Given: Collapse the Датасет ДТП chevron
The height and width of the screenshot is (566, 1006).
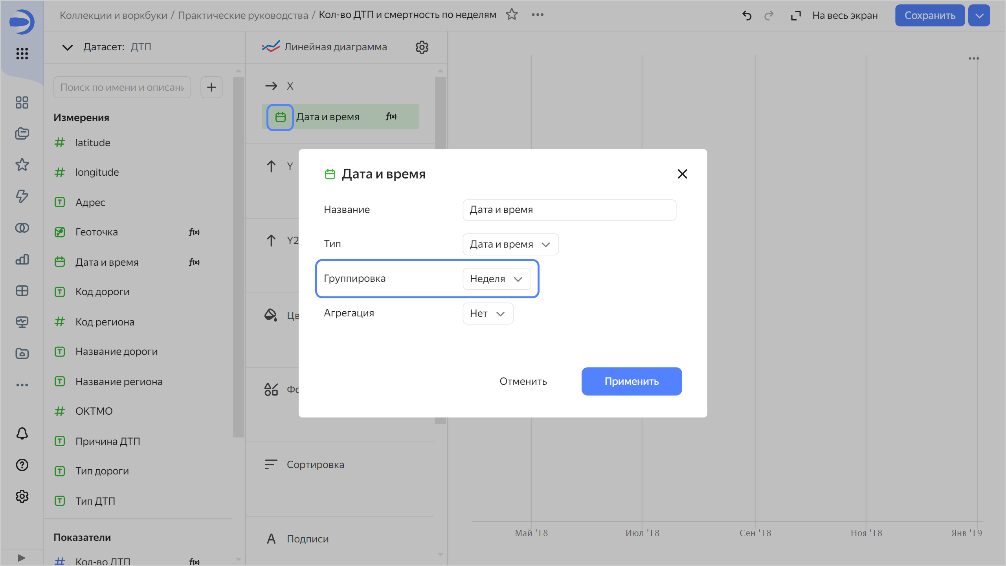Looking at the screenshot, I should (68, 47).
